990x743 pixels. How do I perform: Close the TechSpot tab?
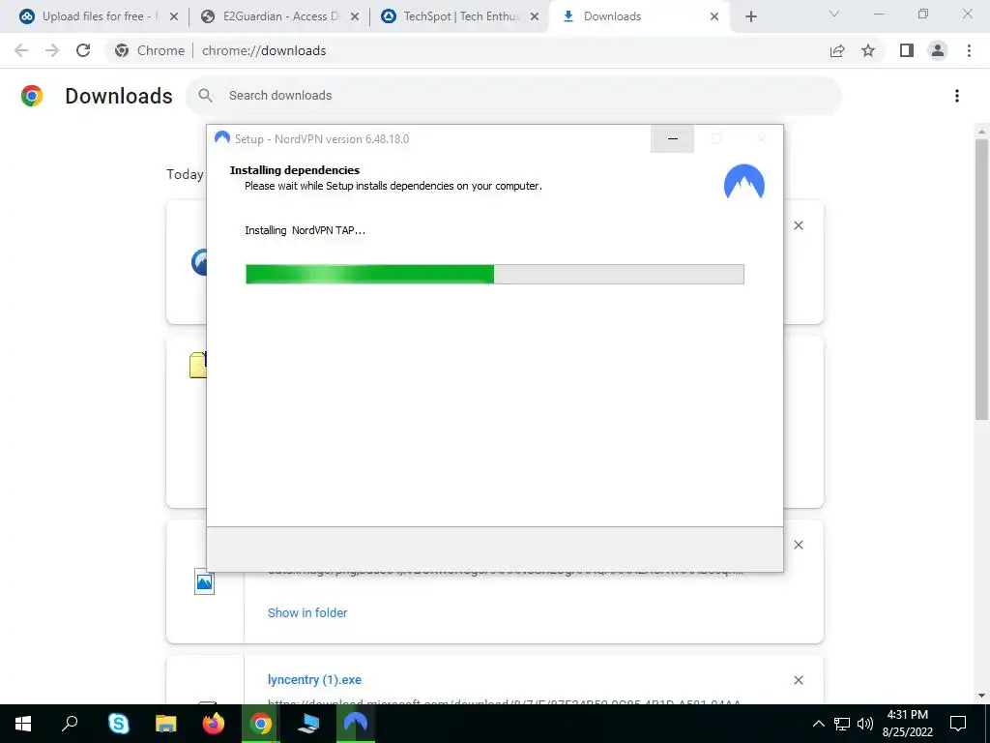tap(535, 16)
